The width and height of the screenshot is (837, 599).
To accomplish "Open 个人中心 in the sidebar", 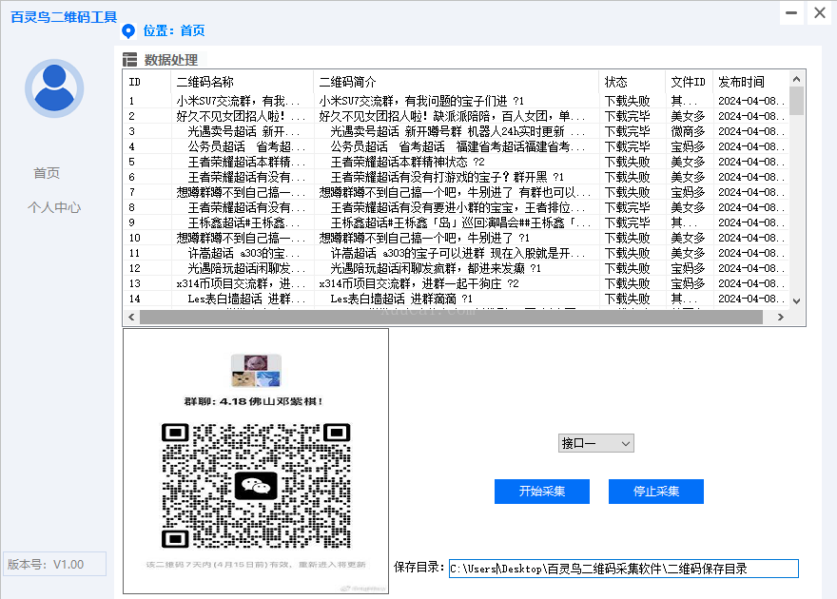I will [x=54, y=207].
